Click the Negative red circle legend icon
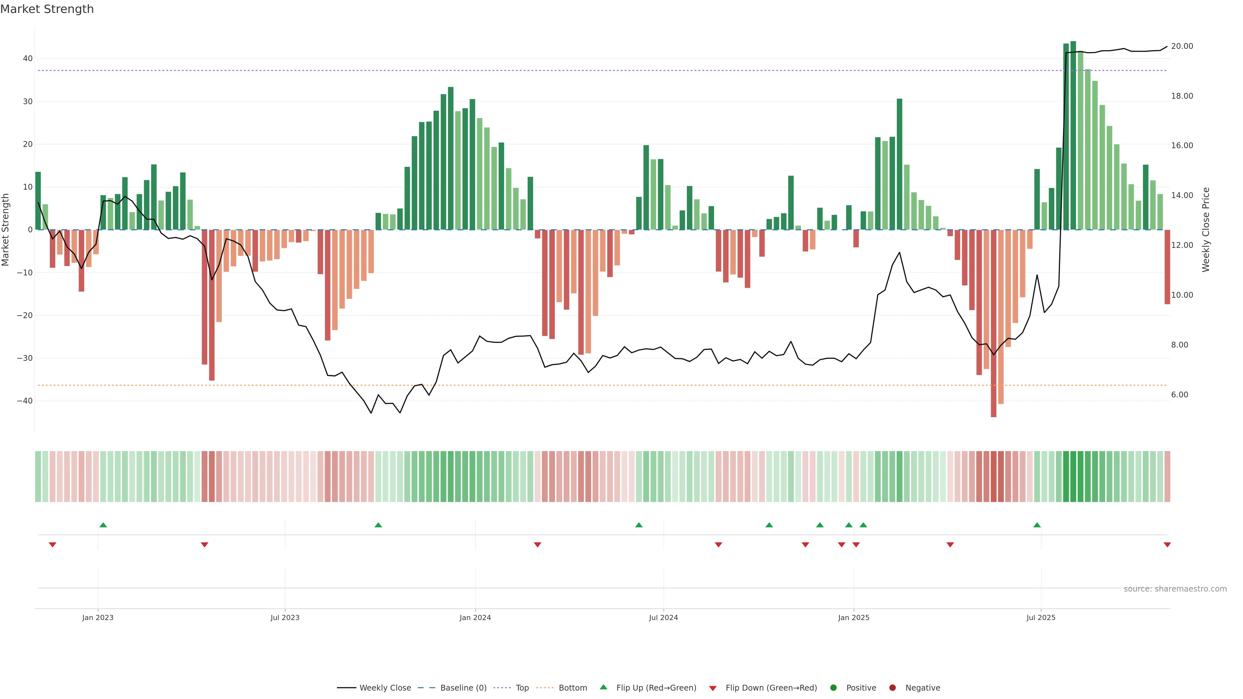Viewport: 1243px width, 699px height. [892, 688]
